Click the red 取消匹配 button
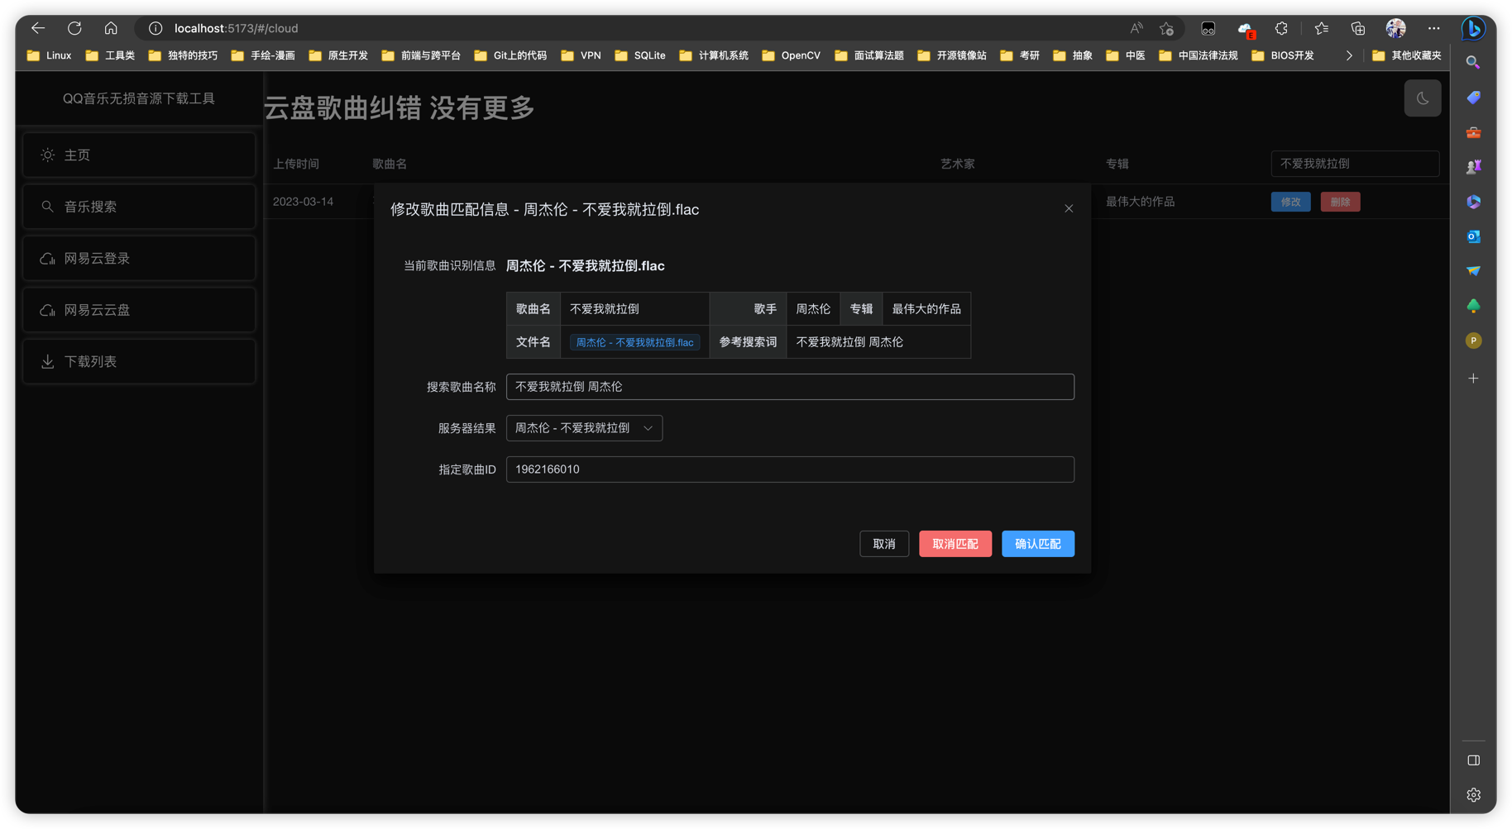The width and height of the screenshot is (1512, 829). coord(955,544)
